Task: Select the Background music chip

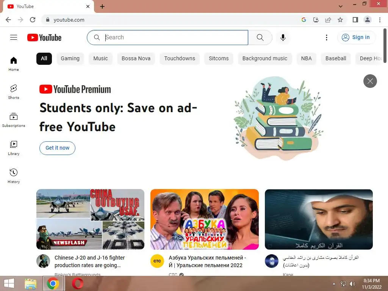Action: pyautogui.click(x=265, y=59)
